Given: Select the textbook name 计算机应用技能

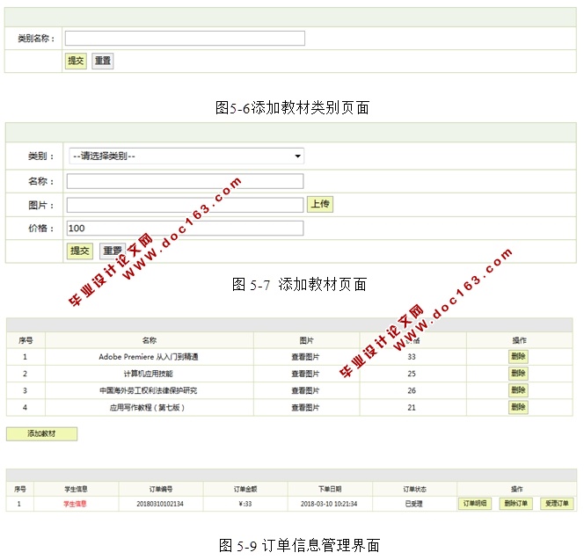Looking at the screenshot, I should (149, 374).
